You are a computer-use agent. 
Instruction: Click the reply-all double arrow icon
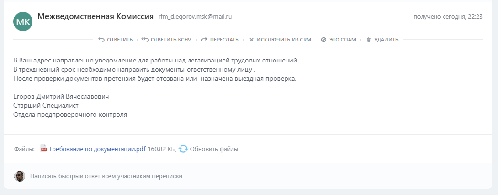click(145, 40)
